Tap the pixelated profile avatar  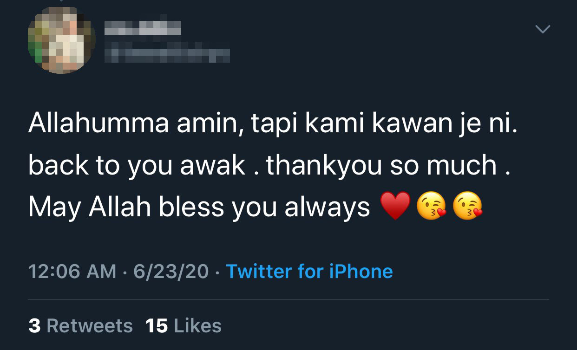(x=62, y=40)
